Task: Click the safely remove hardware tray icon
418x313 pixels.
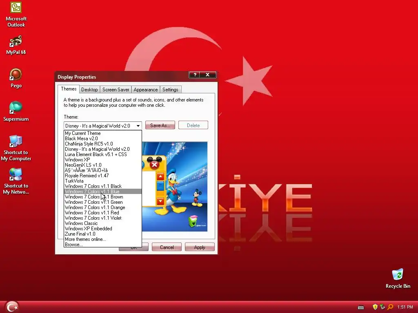Action: click(382, 307)
